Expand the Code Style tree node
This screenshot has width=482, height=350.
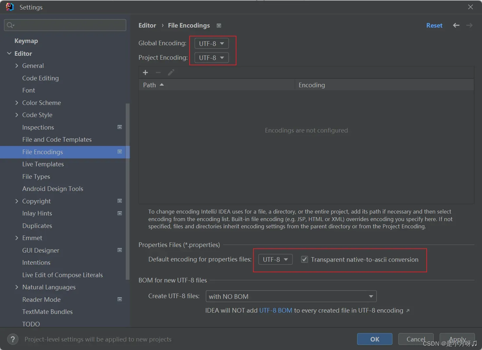(x=17, y=115)
